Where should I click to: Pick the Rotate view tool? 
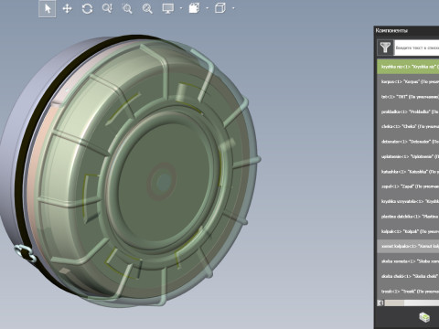(x=87, y=8)
